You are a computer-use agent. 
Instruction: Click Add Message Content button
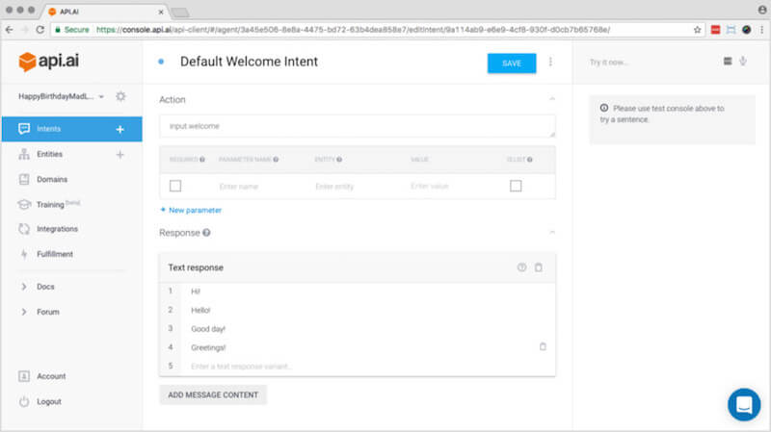click(213, 394)
